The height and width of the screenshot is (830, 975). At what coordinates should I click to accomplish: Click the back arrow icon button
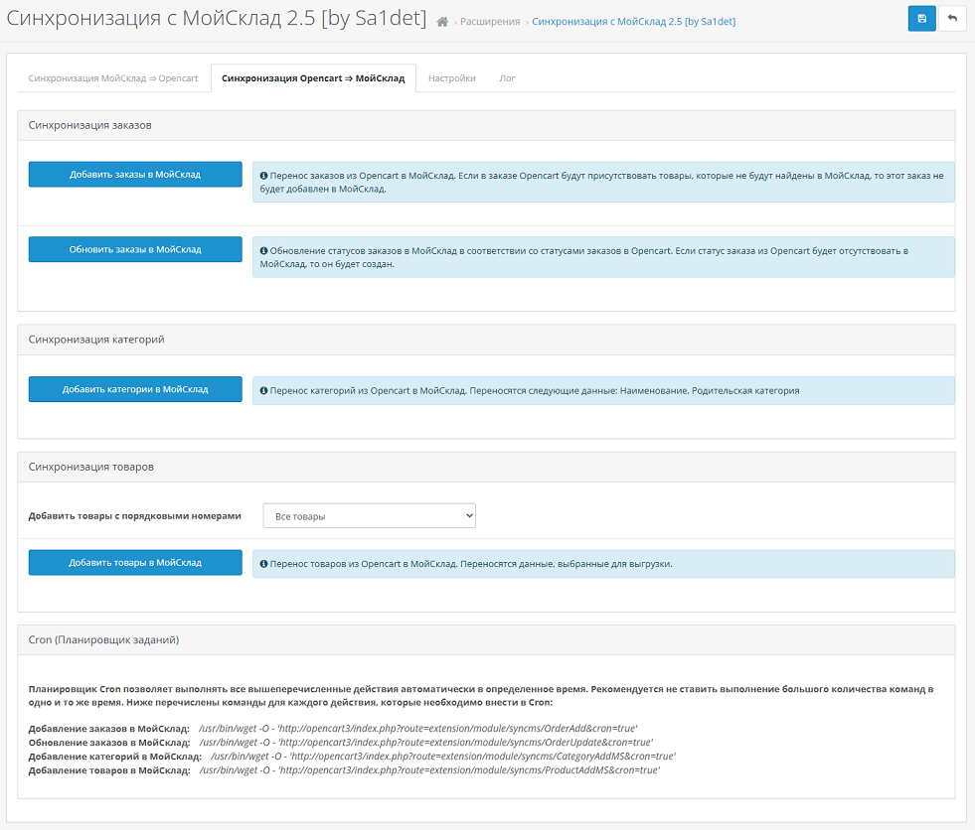[x=952, y=19]
